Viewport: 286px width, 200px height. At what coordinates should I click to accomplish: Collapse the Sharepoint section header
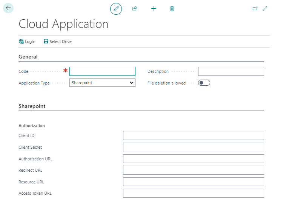(32, 106)
